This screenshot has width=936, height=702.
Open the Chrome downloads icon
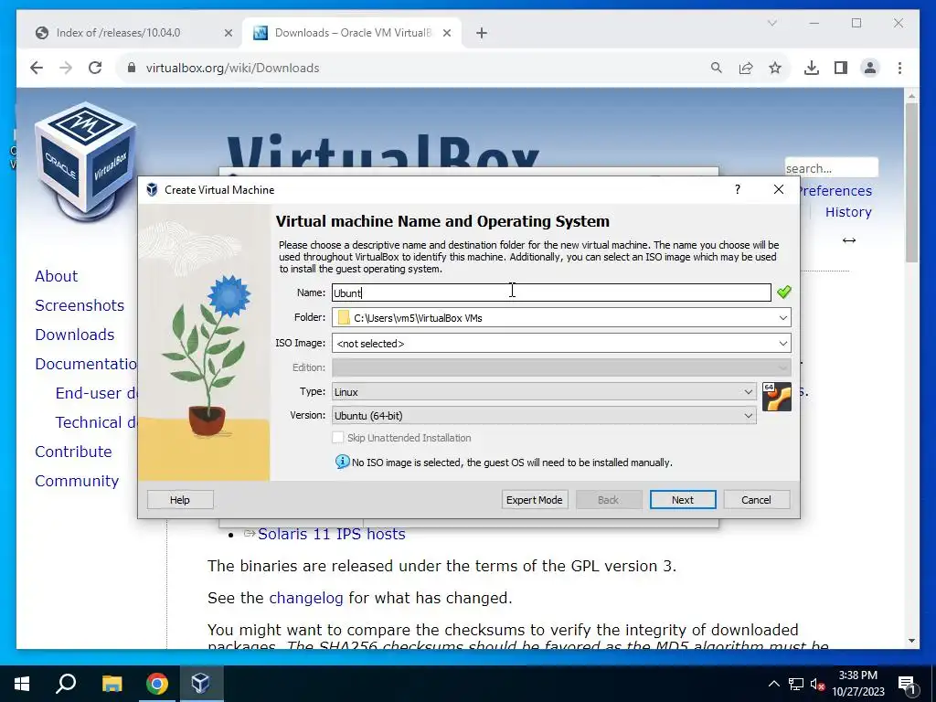pyautogui.click(x=812, y=68)
